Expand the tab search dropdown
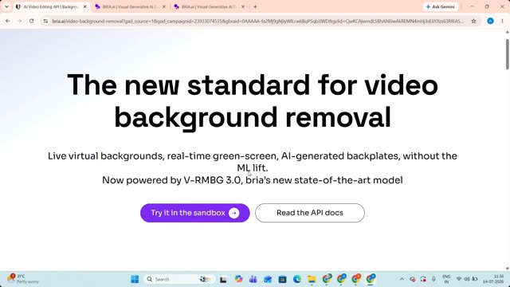This screenshot has height=287, width=510. point(6,6)
